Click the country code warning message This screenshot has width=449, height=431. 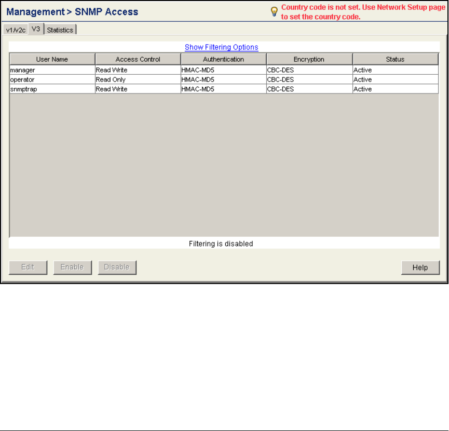(363, 12)
